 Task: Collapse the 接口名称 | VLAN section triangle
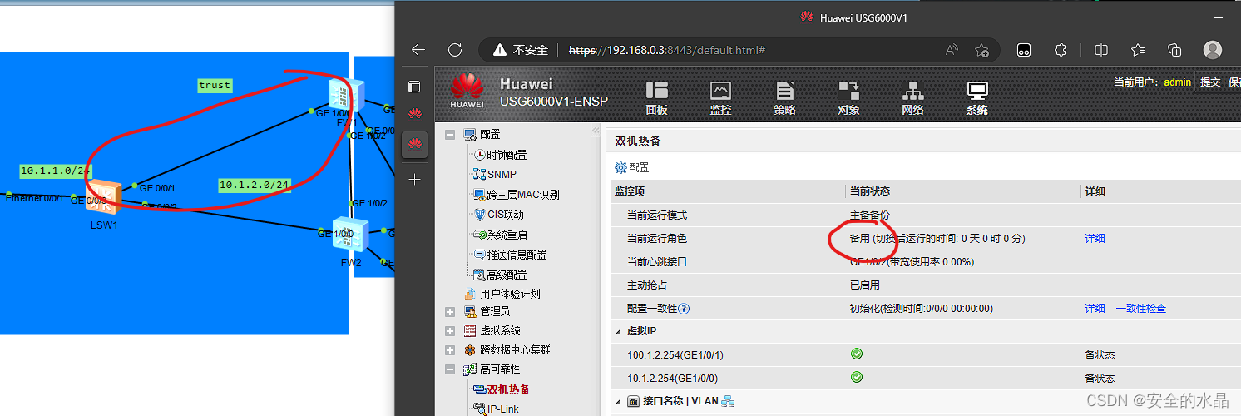(x=618, y=402)
